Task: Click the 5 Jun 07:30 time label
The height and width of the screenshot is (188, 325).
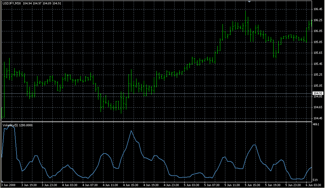Action: 212,185
